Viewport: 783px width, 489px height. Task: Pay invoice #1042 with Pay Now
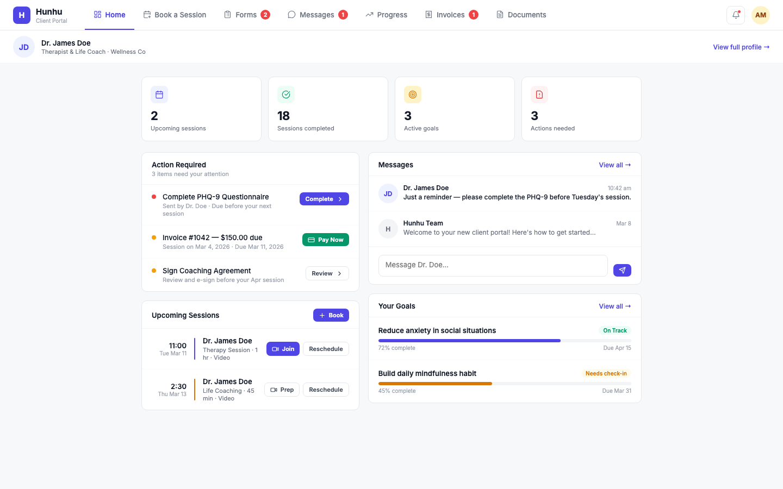pos(325,240)
